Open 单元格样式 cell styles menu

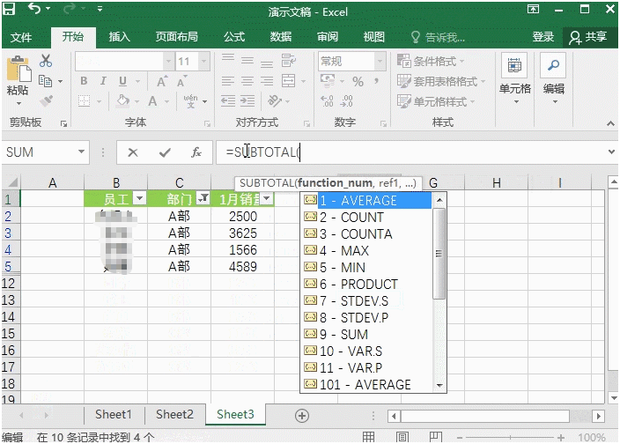tap(436, 101)
